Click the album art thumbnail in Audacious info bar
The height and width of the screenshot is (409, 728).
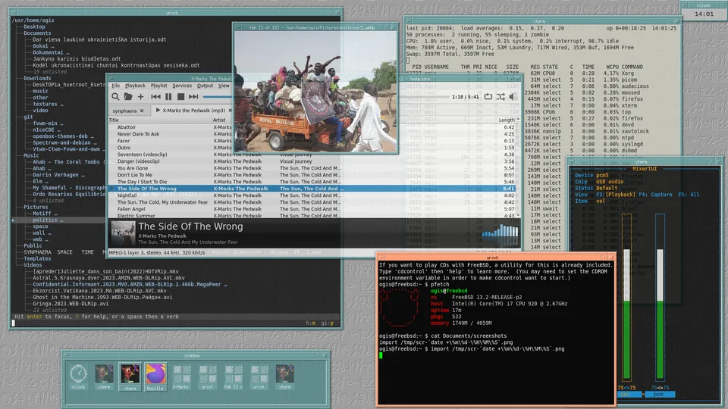123,233
